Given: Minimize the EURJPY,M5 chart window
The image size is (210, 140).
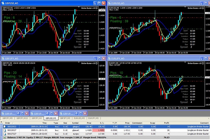Looking at the screenshot, I should (x=201, y=58).
